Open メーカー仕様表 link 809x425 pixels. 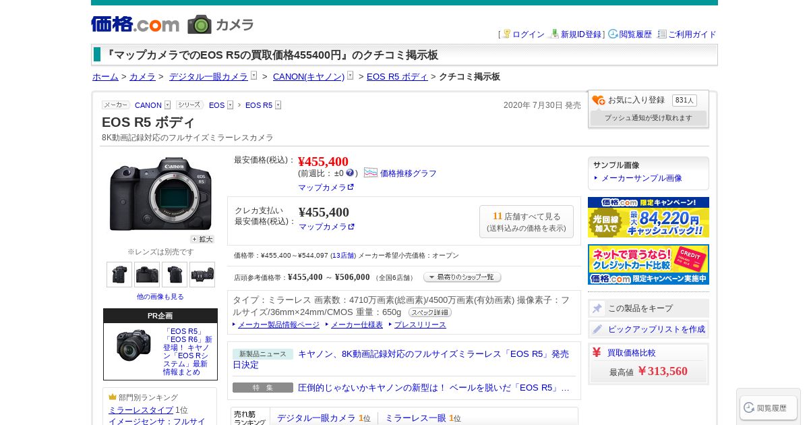(357, 325)
